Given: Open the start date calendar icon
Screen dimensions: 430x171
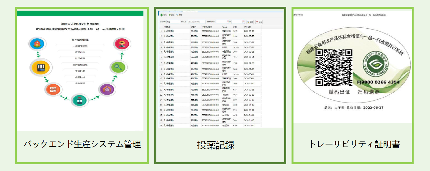Looking at the screenshot, I should pyautogui.click(x=228, y=21).
